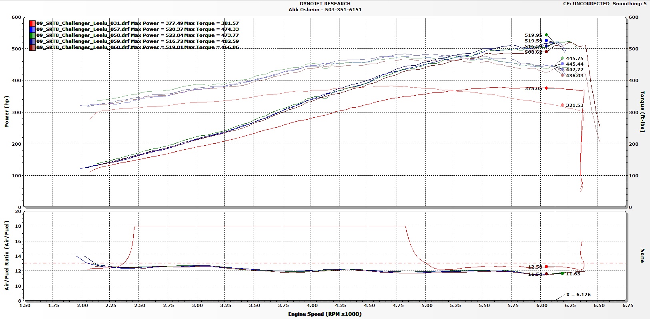This screenshot has height=319, width=650.
Task: Click the Engine Speed (RPM x1000) axis title
Action: [x=325, y=314]
